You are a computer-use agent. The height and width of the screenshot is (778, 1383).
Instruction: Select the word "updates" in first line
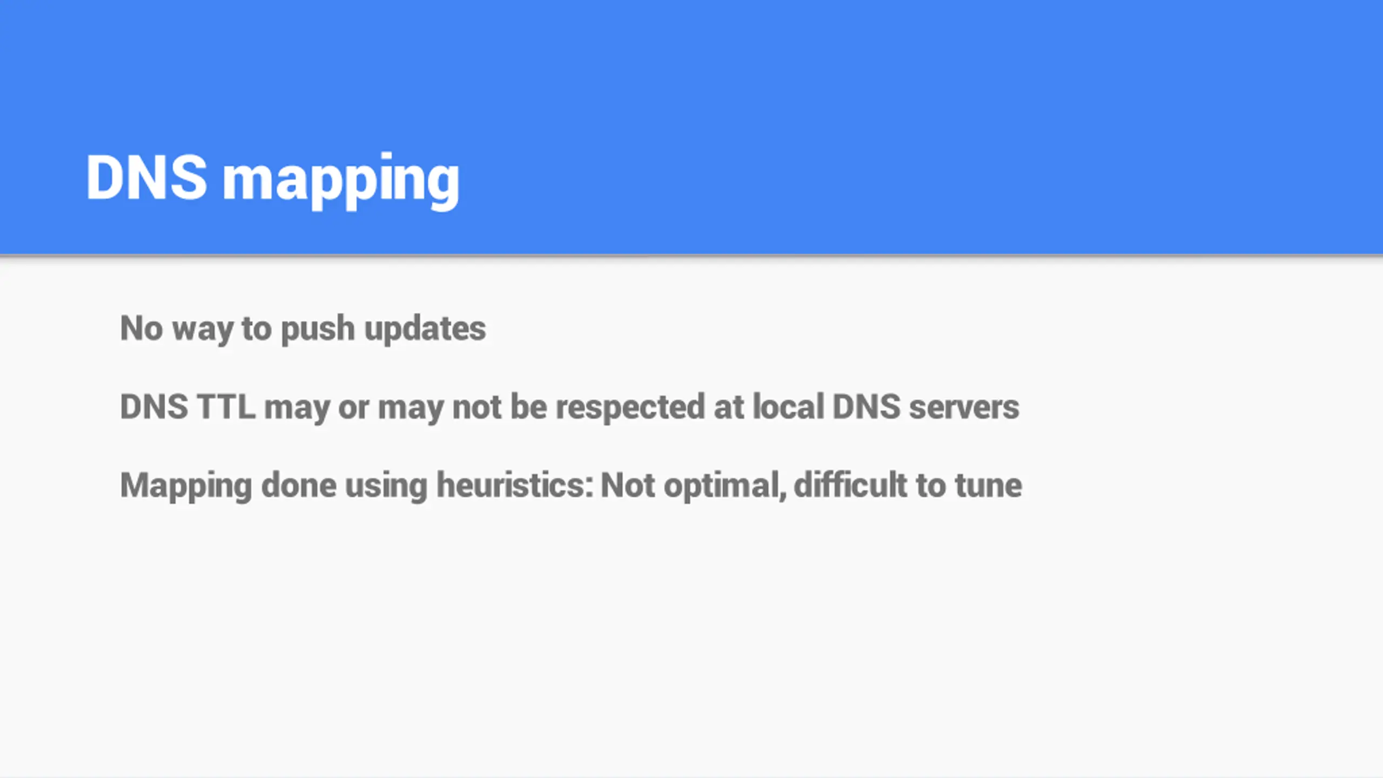(x=425, y=329)
